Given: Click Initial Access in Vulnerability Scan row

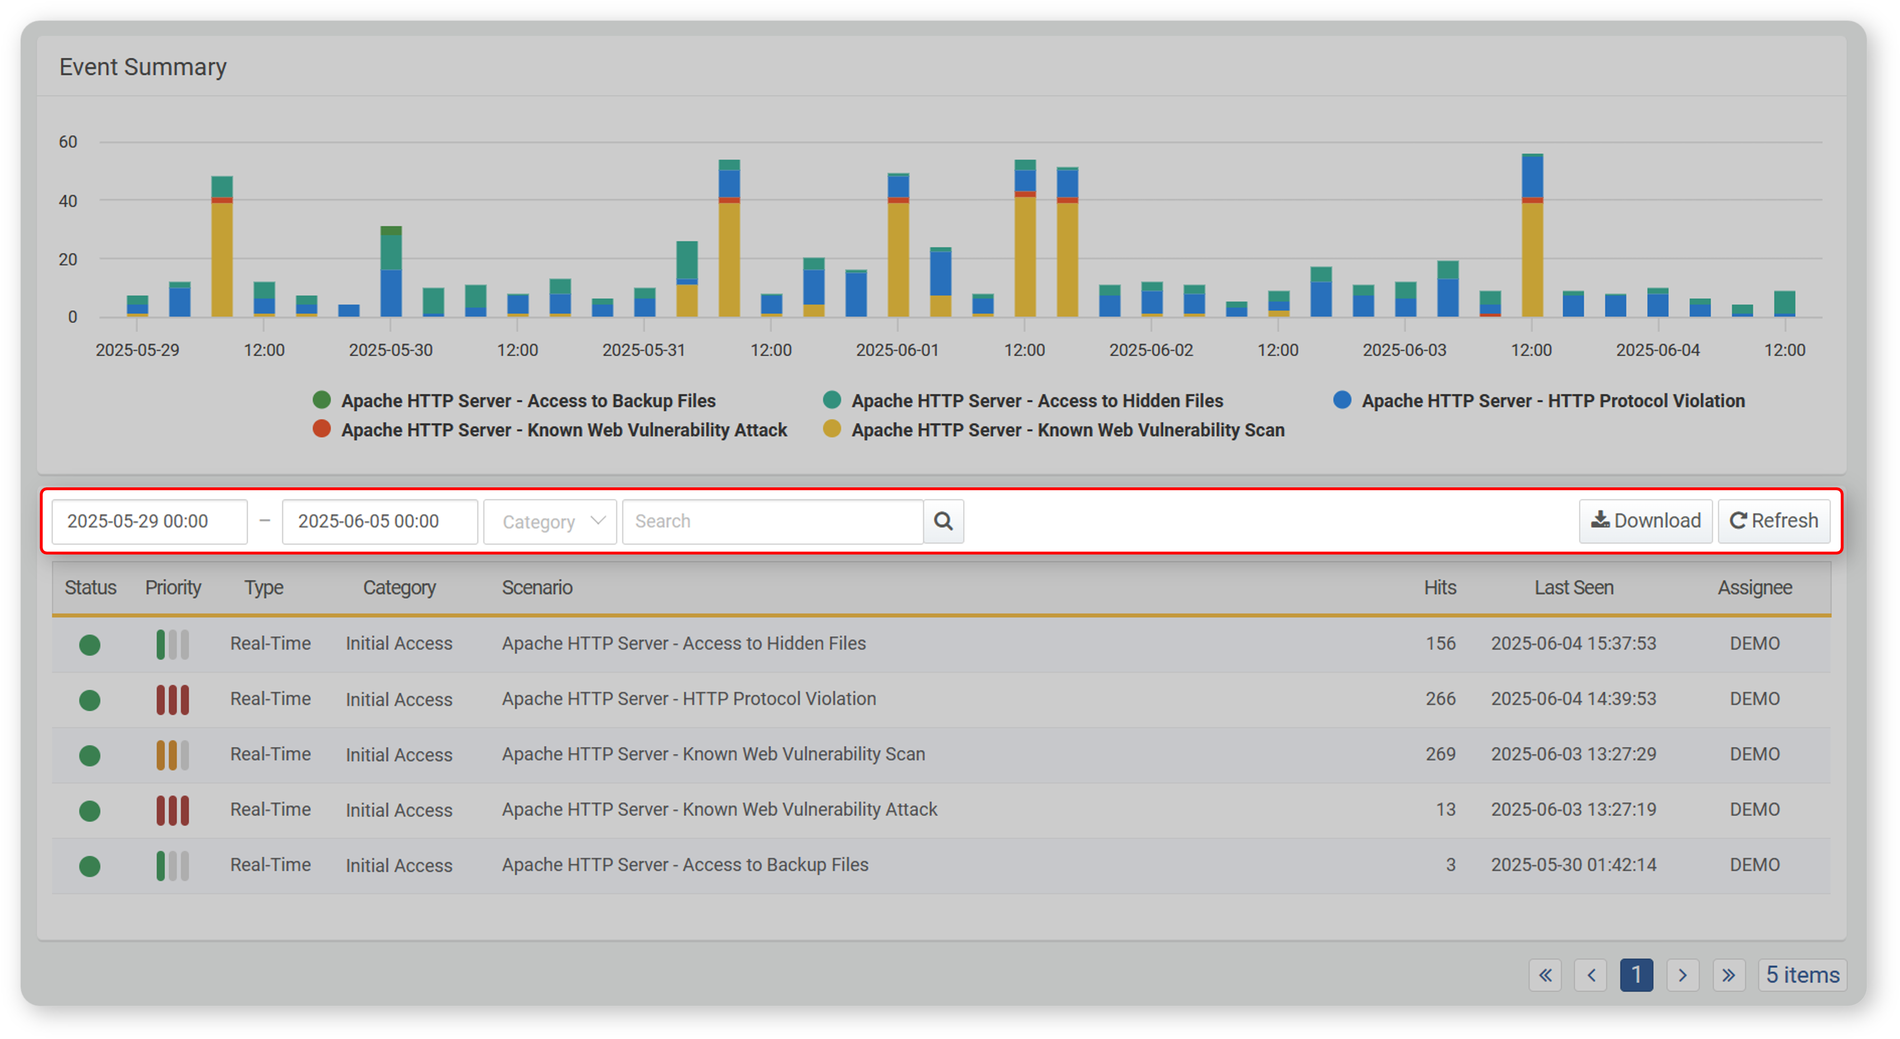Looking at the screenshot, I should coord(399,755).
